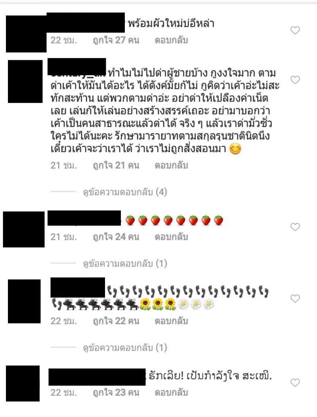Open the list of 21 people who liked
This screenshot has width=317, height=417.
click(116, 166)
